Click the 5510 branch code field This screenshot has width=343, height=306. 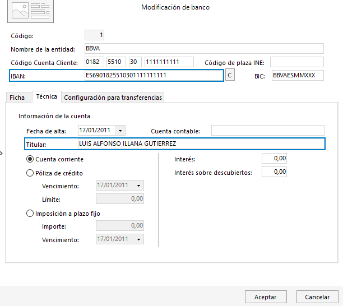tap(116, 62)
